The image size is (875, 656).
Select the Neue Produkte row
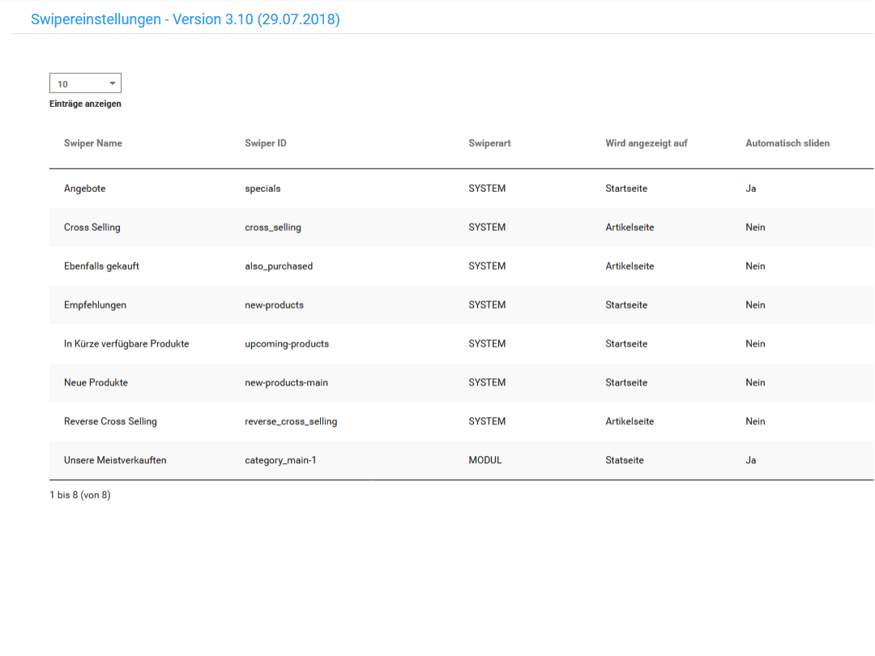tap(96, 383)
